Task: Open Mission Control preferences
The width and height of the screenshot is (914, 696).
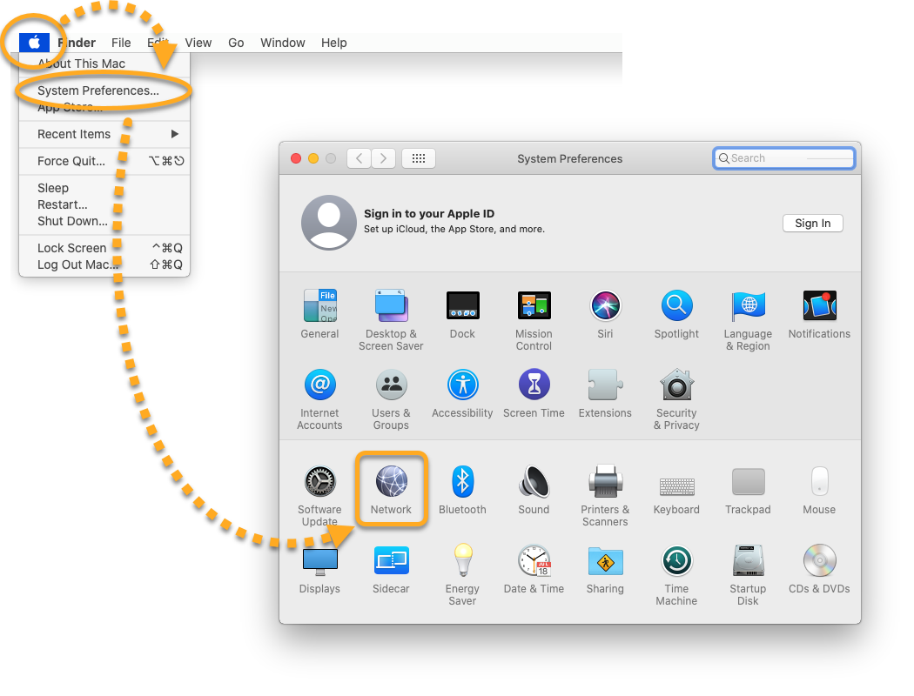Action: click(x=534, y=320)
